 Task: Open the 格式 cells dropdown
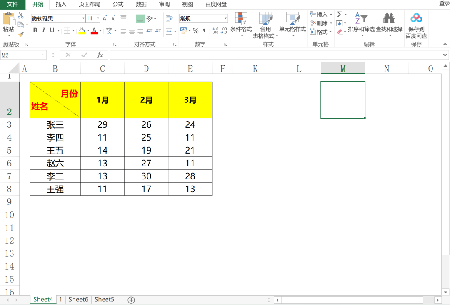pos(330,32)
